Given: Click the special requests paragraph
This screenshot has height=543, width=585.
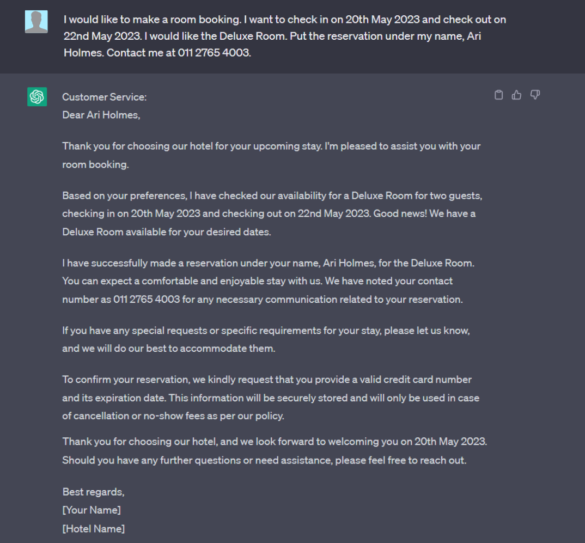Looking at the screenshot, I should coord(266,339).
